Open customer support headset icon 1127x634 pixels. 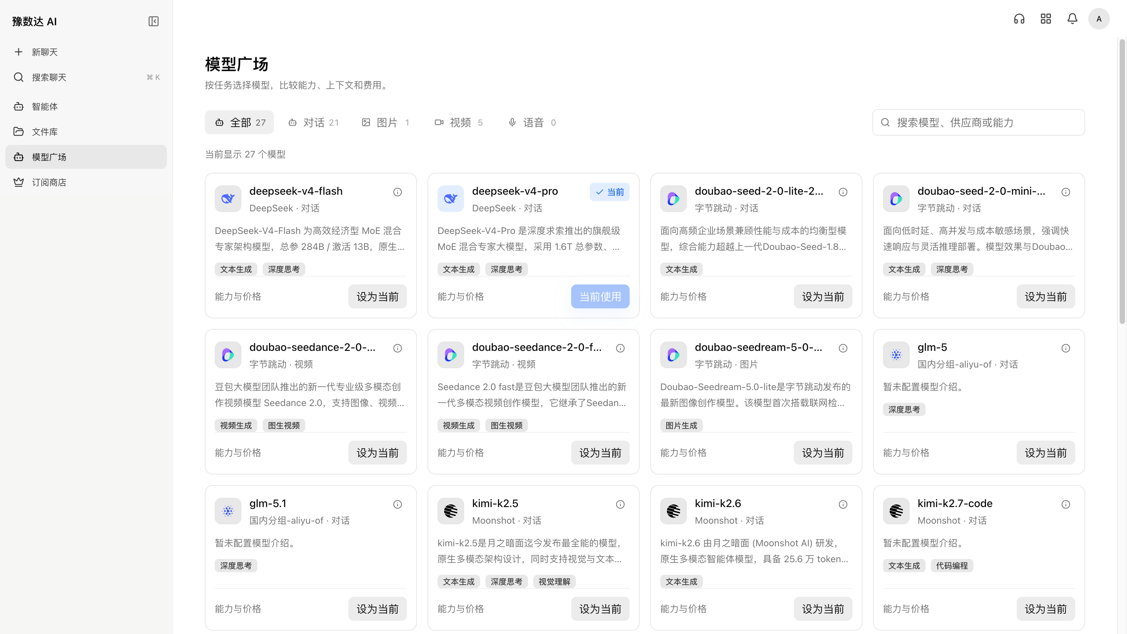(x=1019, y=19)
